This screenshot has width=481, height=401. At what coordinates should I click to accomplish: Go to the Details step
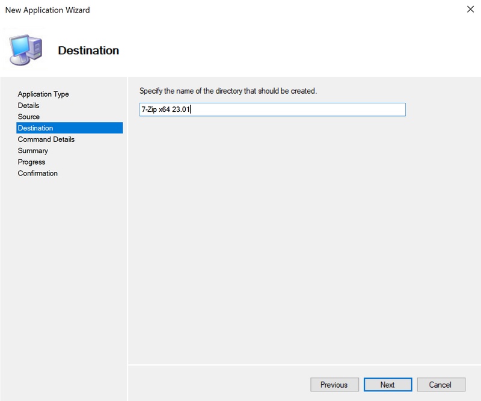coord(29,105)
